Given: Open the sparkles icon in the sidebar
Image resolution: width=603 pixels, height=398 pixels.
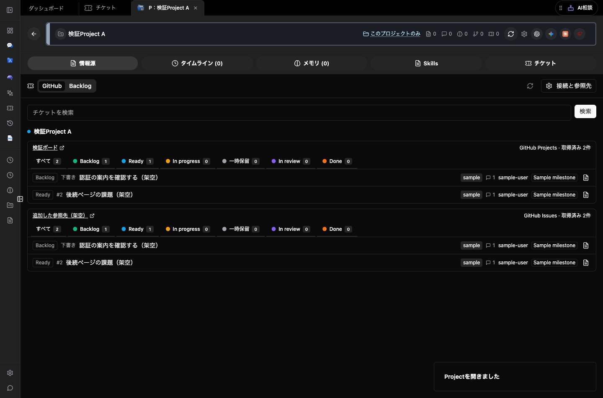Looking at the screenshot, I should [10, 93].
